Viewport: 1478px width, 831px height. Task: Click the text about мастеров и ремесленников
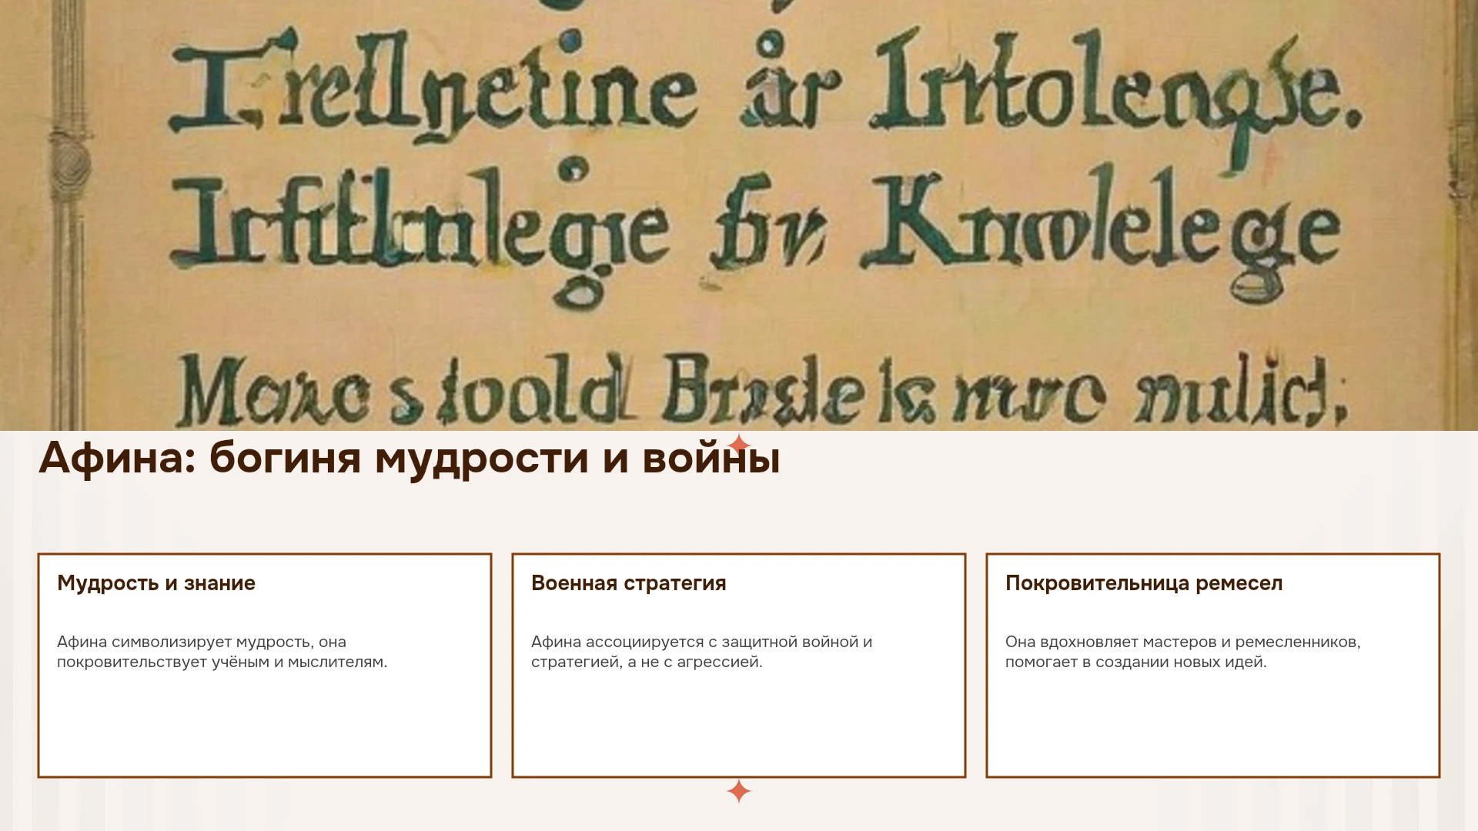tap(1183, 652)
